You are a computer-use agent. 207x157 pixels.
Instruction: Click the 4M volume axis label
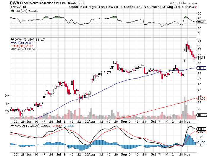pyautogui.click(x=7, y=103)
